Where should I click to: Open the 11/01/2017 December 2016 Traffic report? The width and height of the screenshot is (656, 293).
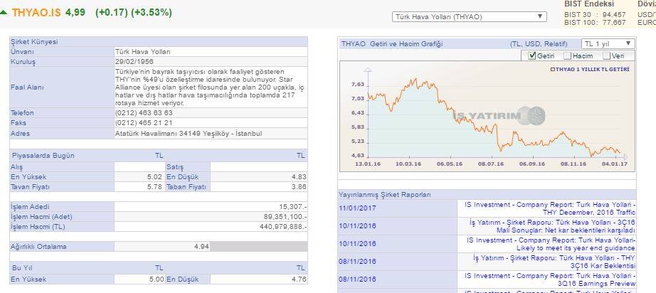[550, 208]
